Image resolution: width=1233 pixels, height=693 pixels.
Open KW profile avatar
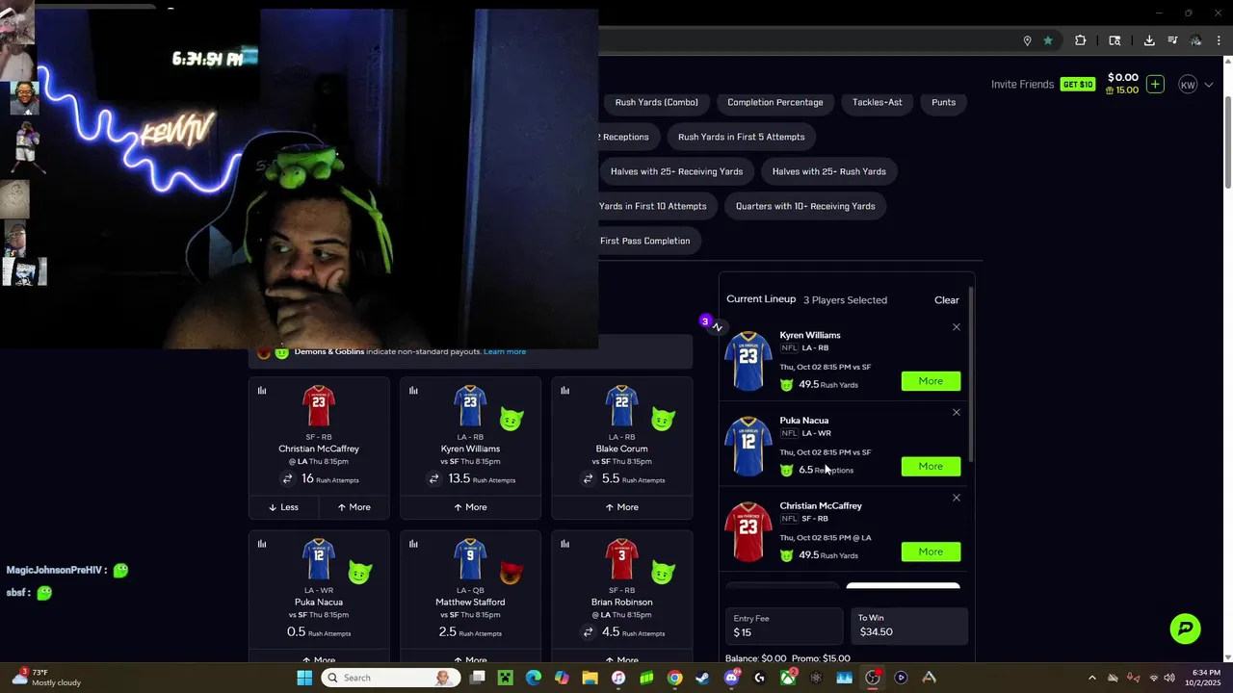click(1188, 85)
